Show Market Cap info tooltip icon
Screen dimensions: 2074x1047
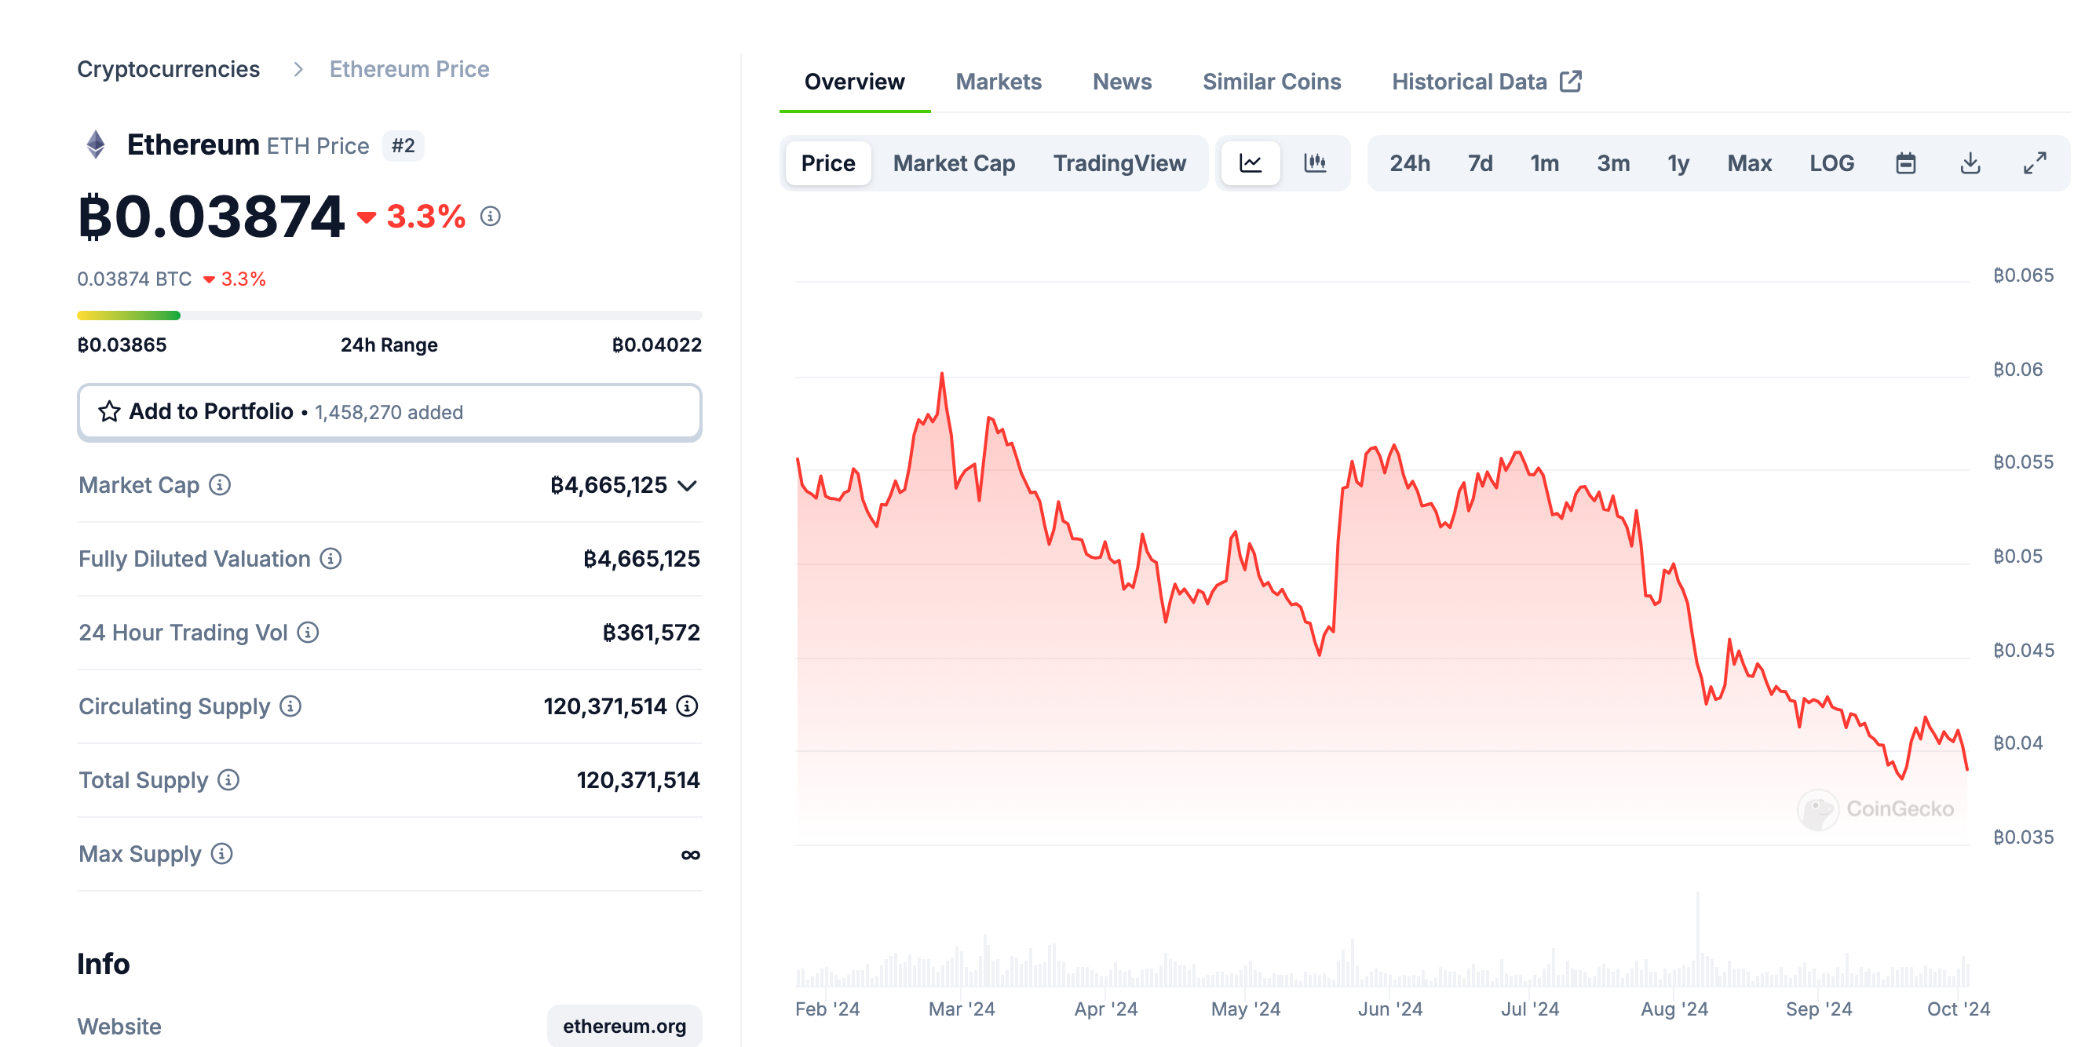tap(220, 484)
